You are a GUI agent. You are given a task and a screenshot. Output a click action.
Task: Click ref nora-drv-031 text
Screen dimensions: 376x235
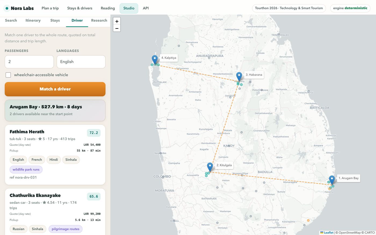(23, 177)
